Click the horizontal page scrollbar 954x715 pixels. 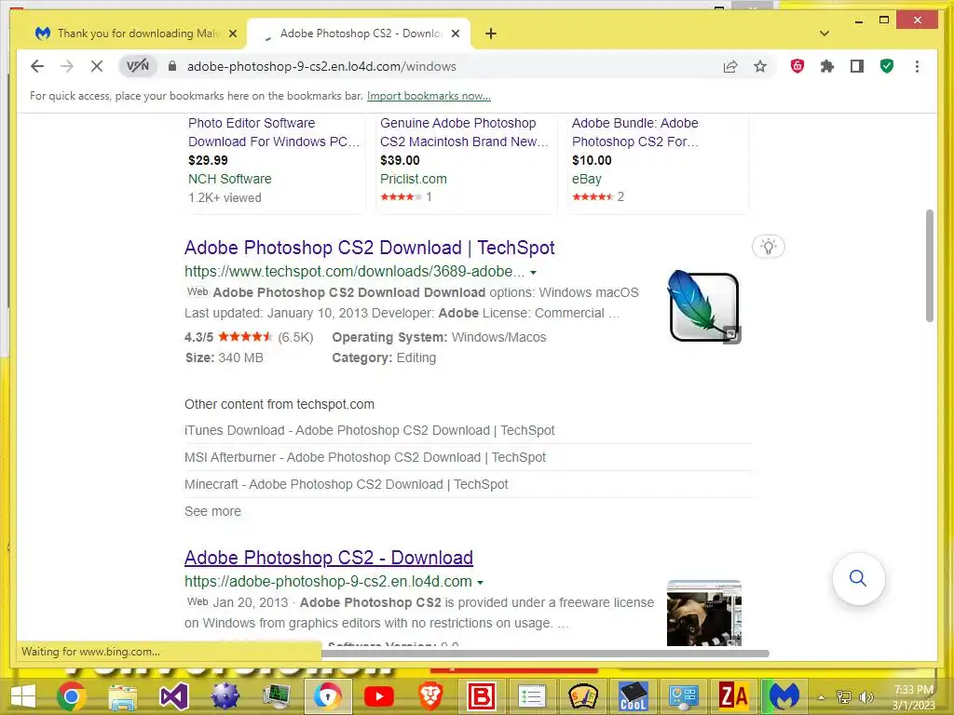545,653
